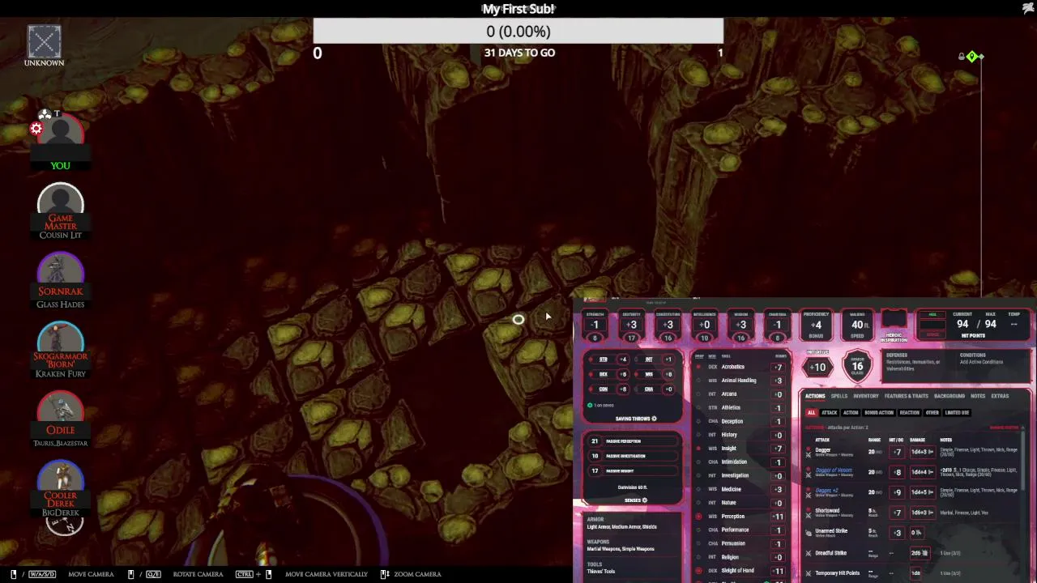
Task: Open Conditions Add Active Conditions
Action: click(981, 359)
